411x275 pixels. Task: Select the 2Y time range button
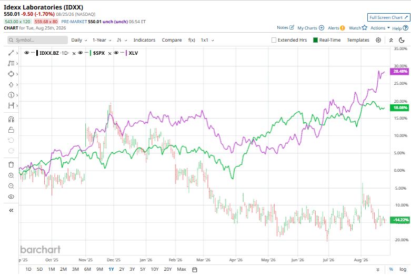tap(122, 269)
